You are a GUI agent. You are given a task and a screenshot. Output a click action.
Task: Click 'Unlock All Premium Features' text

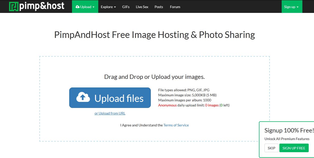click(x=287, y=139)
